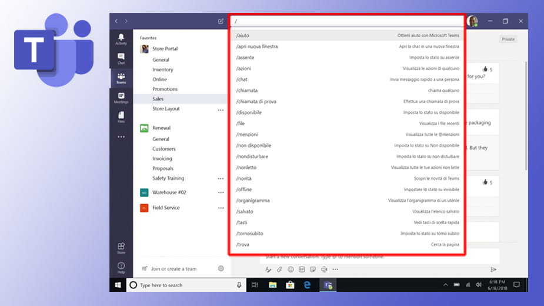Show more apps from the sidebar ellipsis

pos(121,137)
